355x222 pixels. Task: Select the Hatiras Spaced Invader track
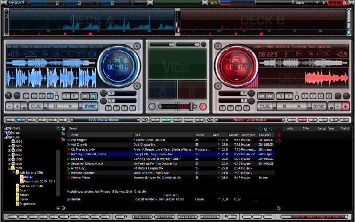[x=171, y=199]
